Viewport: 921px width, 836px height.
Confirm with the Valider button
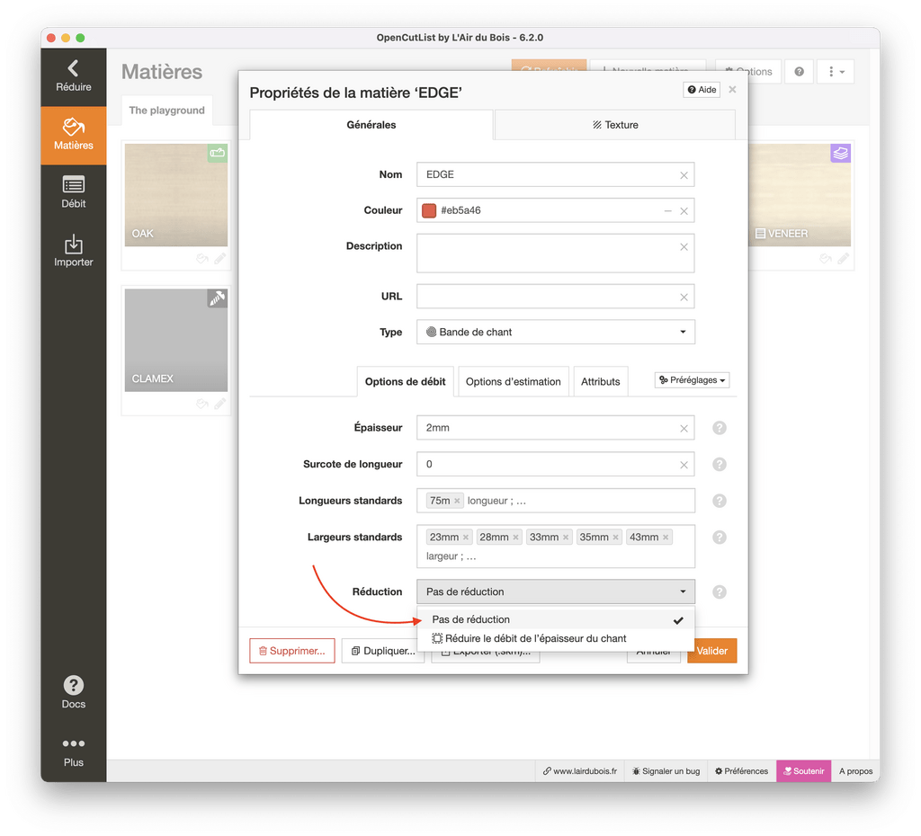click(x=712, y=651)
